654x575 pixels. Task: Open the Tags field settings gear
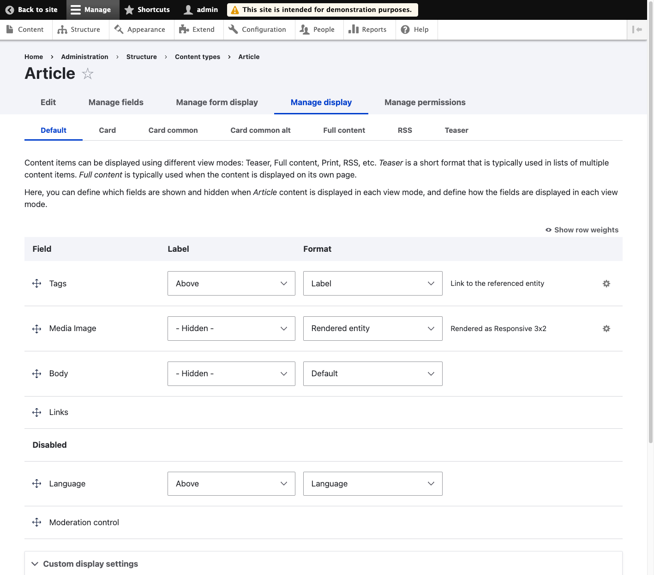pos(606,283)
